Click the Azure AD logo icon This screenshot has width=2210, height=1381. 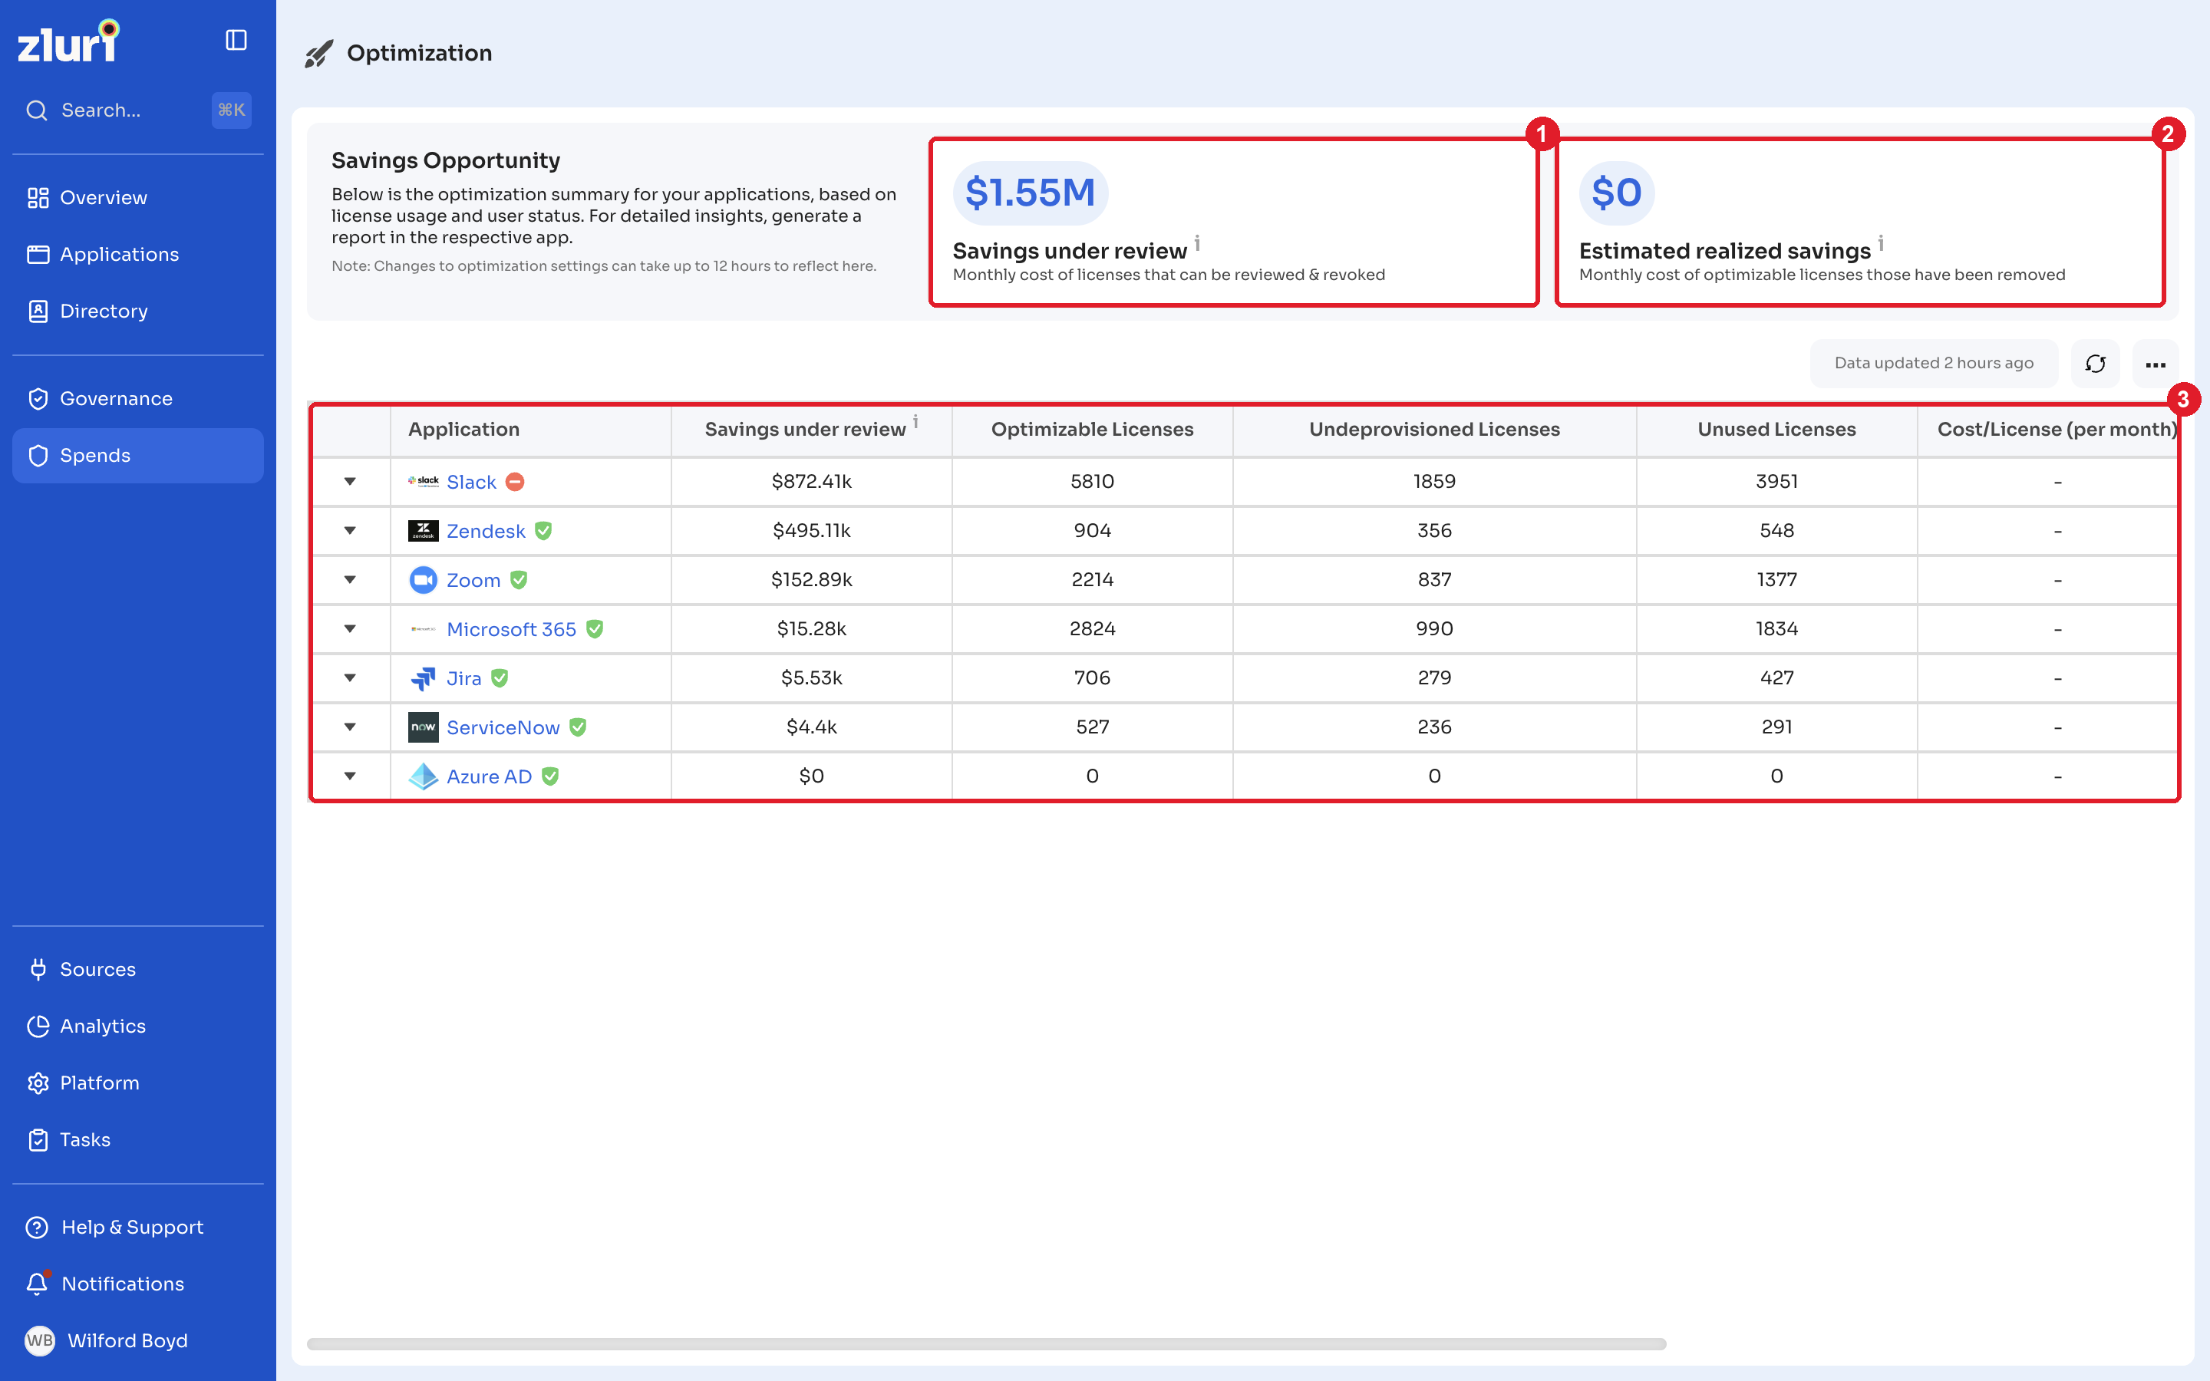423,776
